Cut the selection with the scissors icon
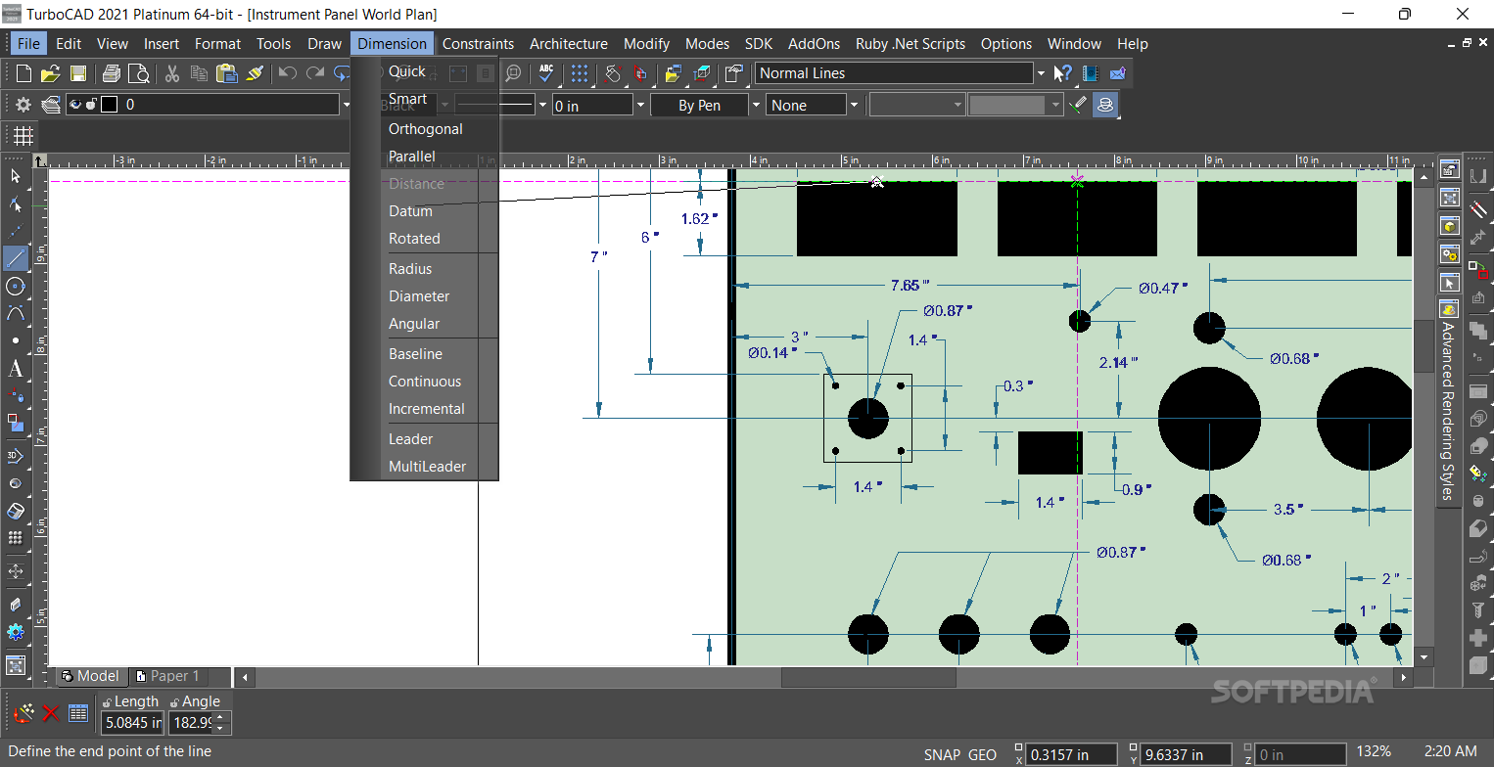Image resolution: width=1494 pixels, height=767 pixels. (x=171, y=73)
